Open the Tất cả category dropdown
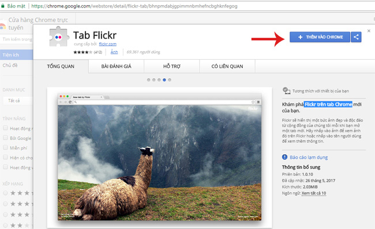Screen dimensions: 375x229 (18, 101)
